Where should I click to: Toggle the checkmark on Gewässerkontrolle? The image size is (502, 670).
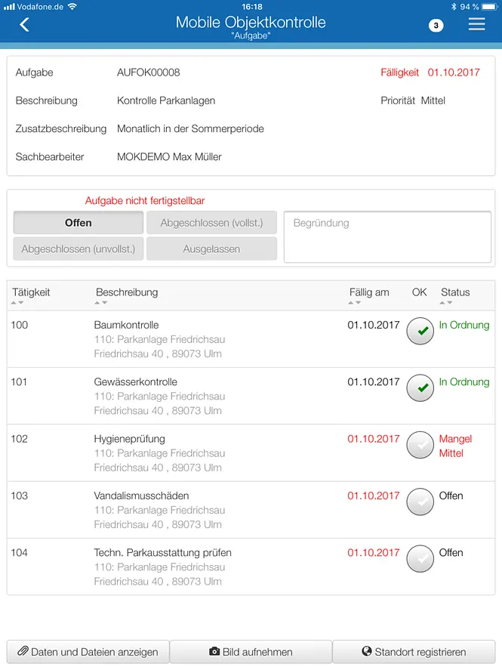pyautogui.click(x=420, y=387)
